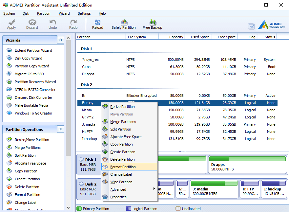Screen dimensions: 289x212
Task: Open the Dynamic Disk Converter
Action: 29,97
